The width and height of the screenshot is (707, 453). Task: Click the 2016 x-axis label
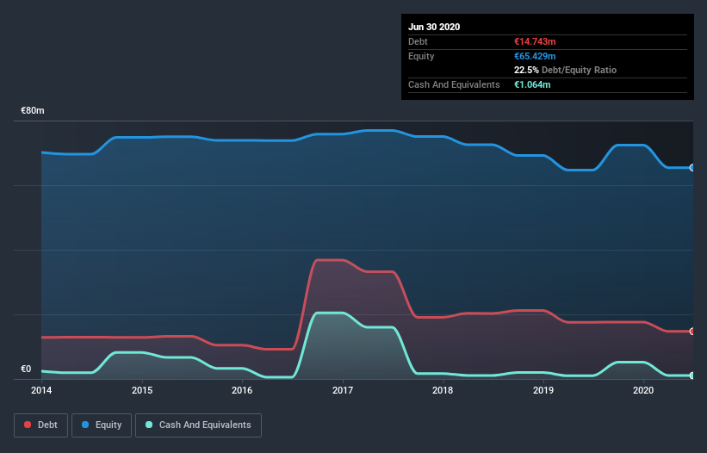pyautogui.click(x=242, y=390)
